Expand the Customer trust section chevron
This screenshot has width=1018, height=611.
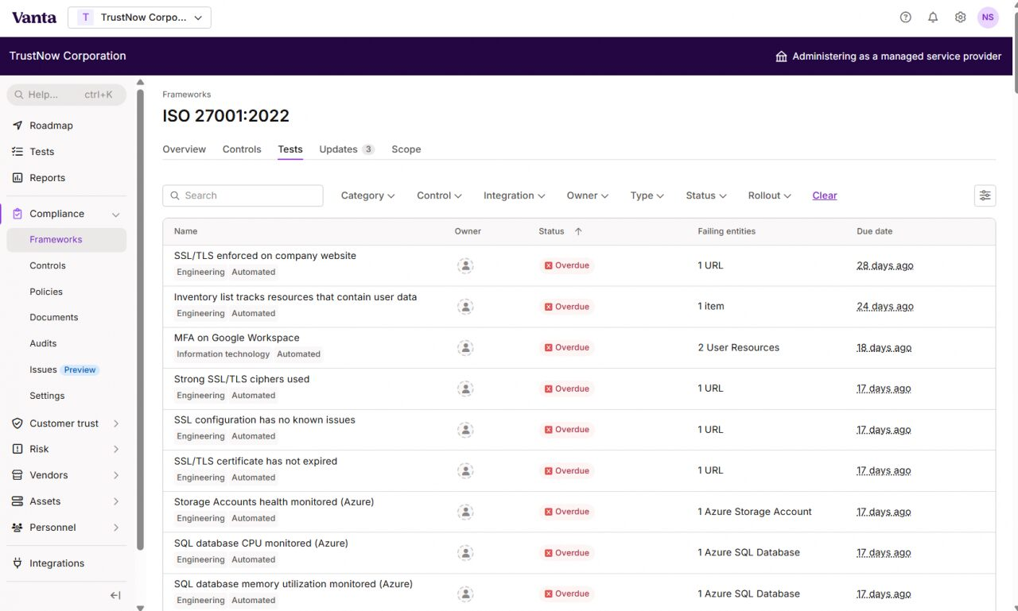116,423
